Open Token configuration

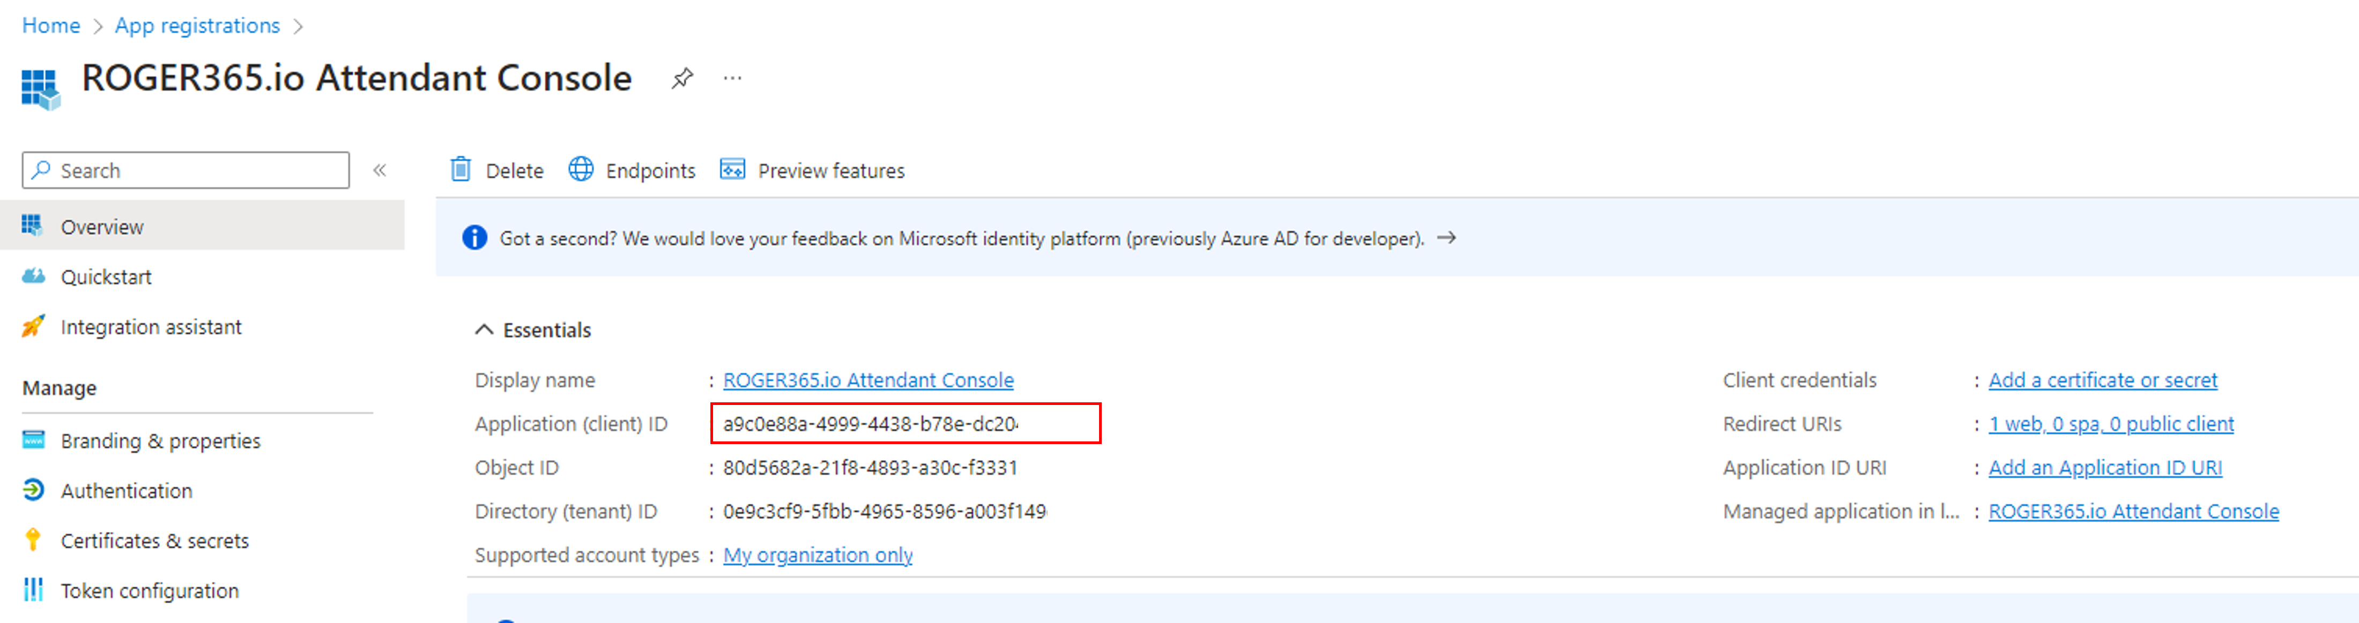pos(149,590)
